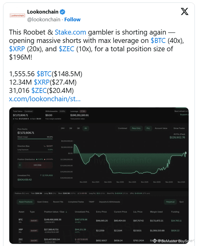
Task: Select the 24H time range
Action: pyautogui.click(x=63, y=128)
